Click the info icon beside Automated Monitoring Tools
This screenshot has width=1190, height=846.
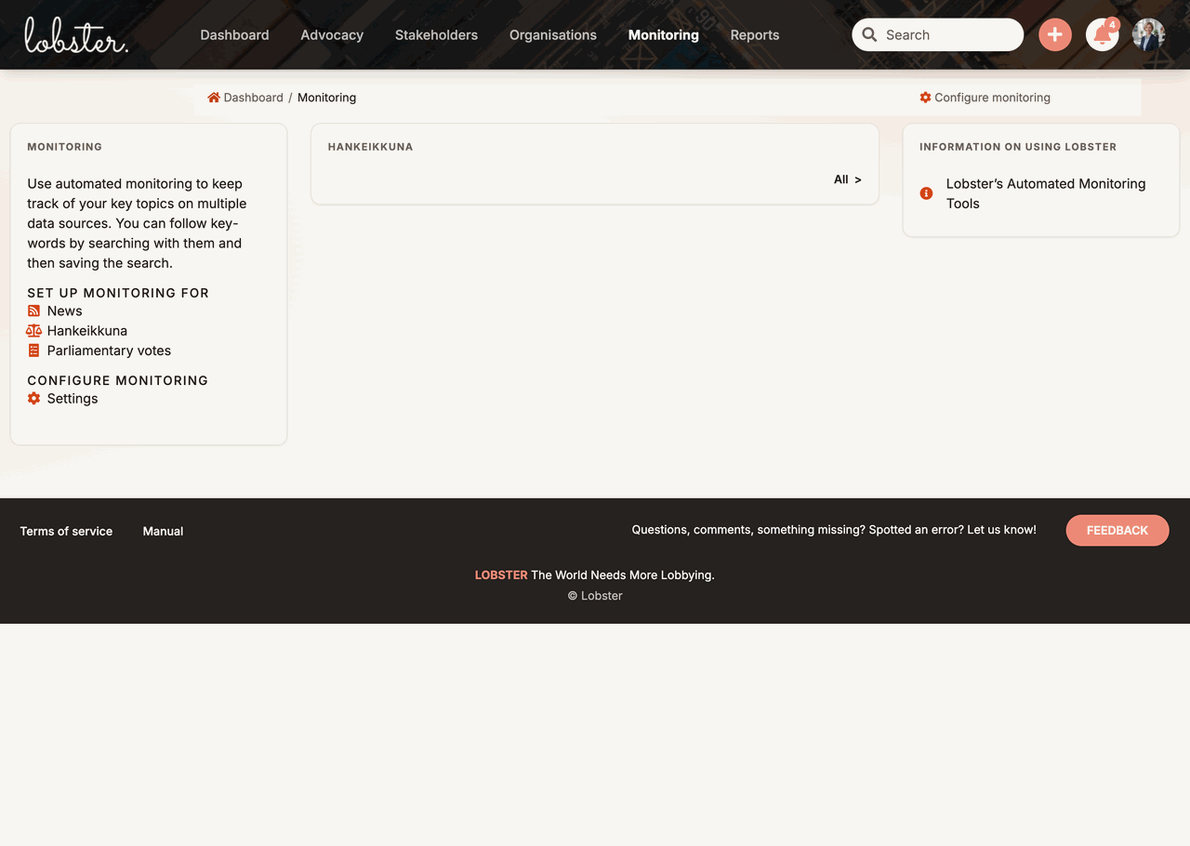tap(926, 193)
